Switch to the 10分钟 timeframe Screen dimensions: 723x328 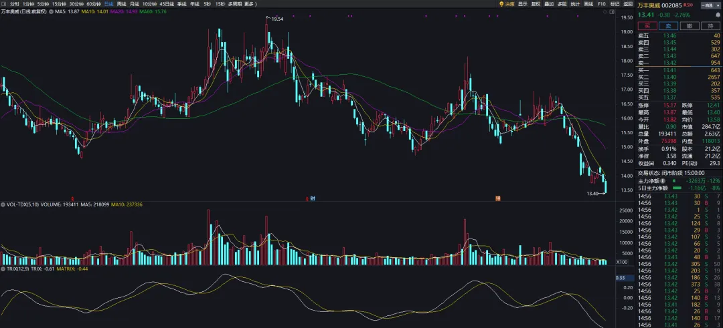pyautogui.click(x=149, y=4)
